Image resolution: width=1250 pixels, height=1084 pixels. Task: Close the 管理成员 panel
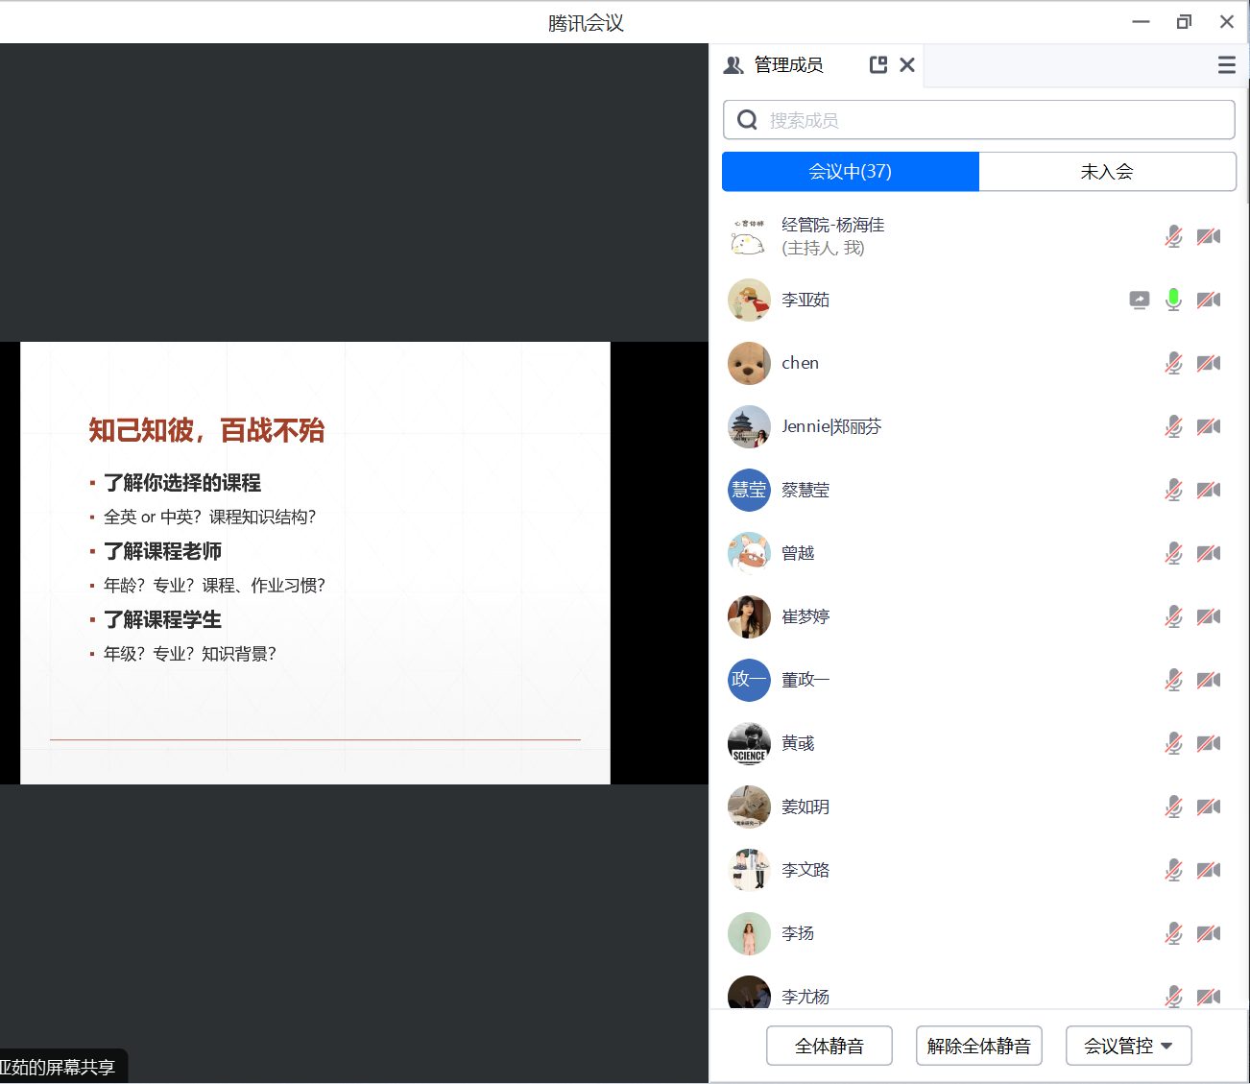coord(907,65)
